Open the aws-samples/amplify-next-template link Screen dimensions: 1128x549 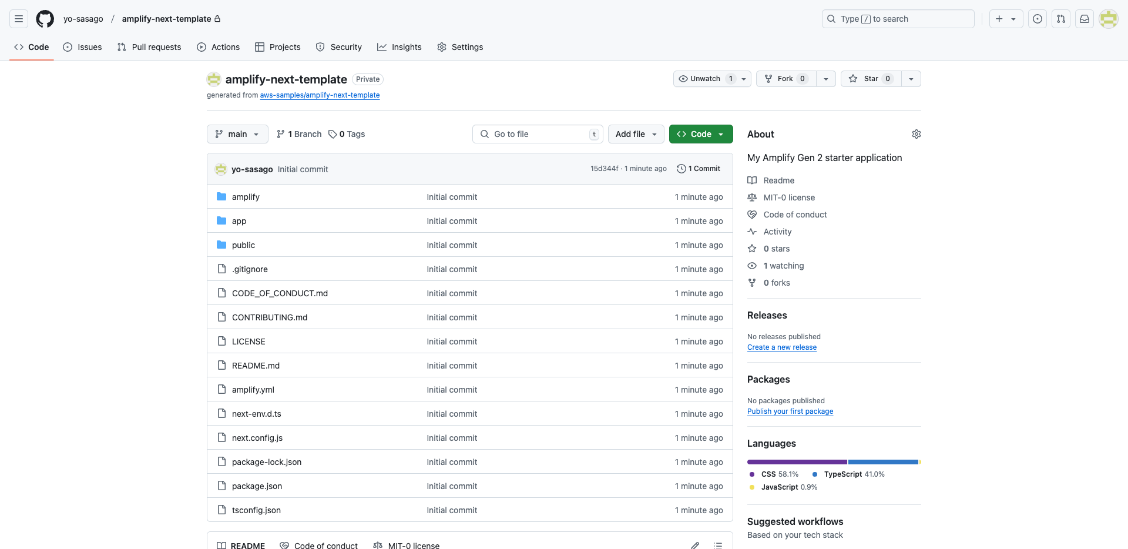point(320,95)
